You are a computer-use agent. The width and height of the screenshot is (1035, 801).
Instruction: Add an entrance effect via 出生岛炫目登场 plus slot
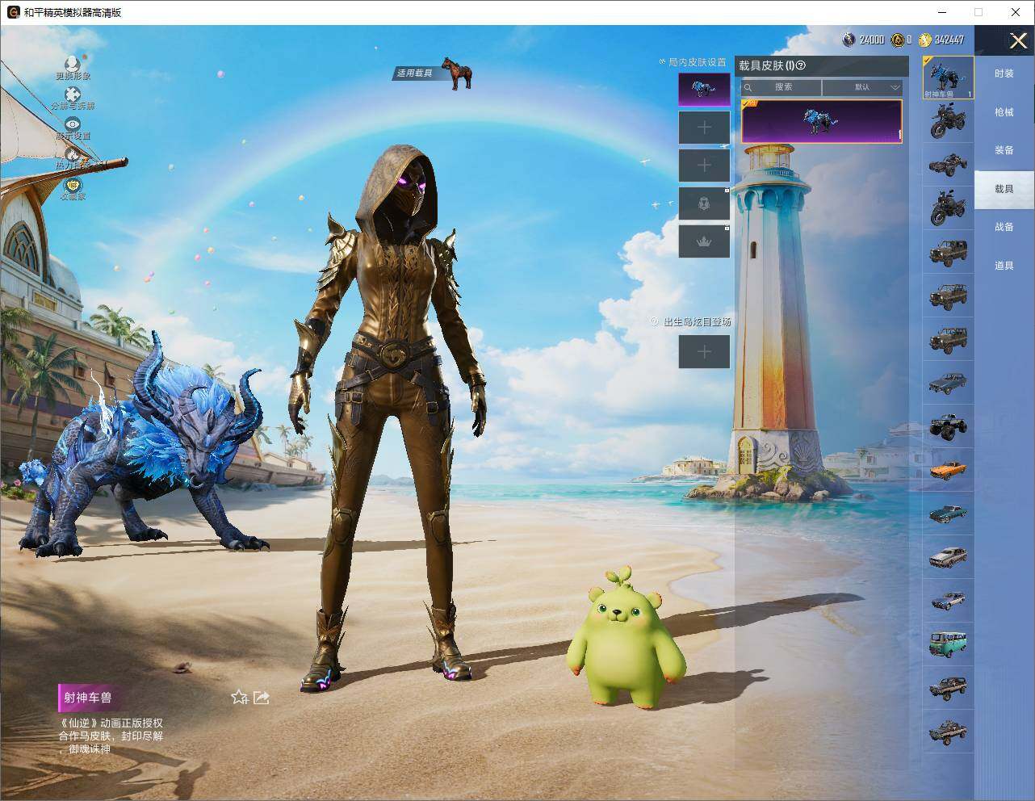[704, 351]
